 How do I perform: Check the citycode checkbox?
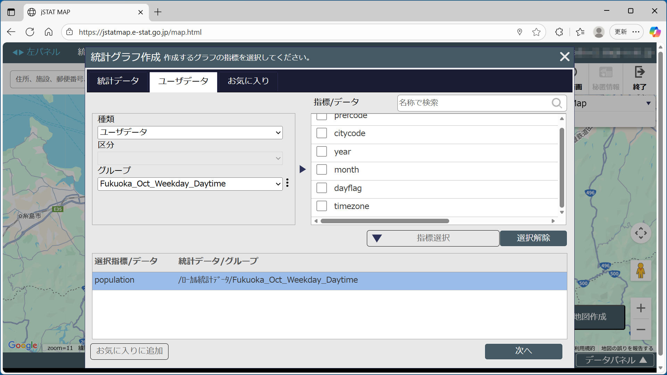(x=322, y=133)
